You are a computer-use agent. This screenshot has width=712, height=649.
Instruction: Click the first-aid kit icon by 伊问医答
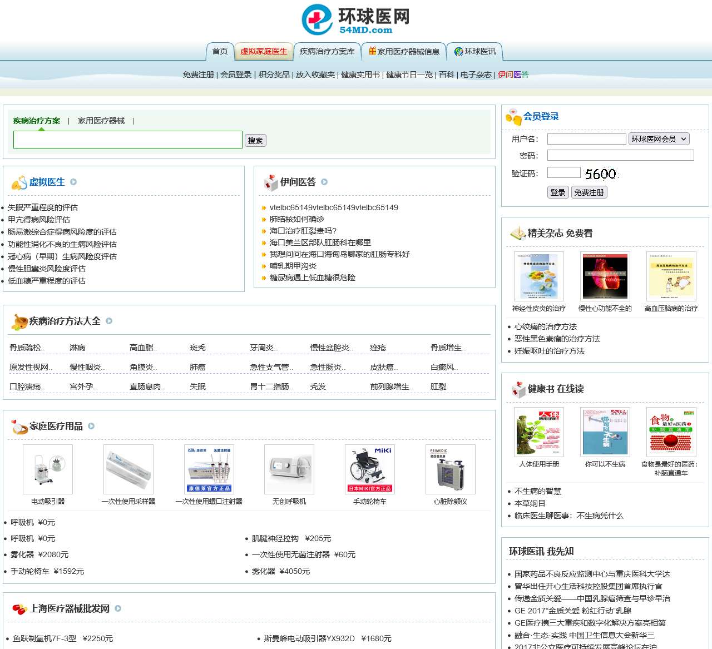click(270, 182)
